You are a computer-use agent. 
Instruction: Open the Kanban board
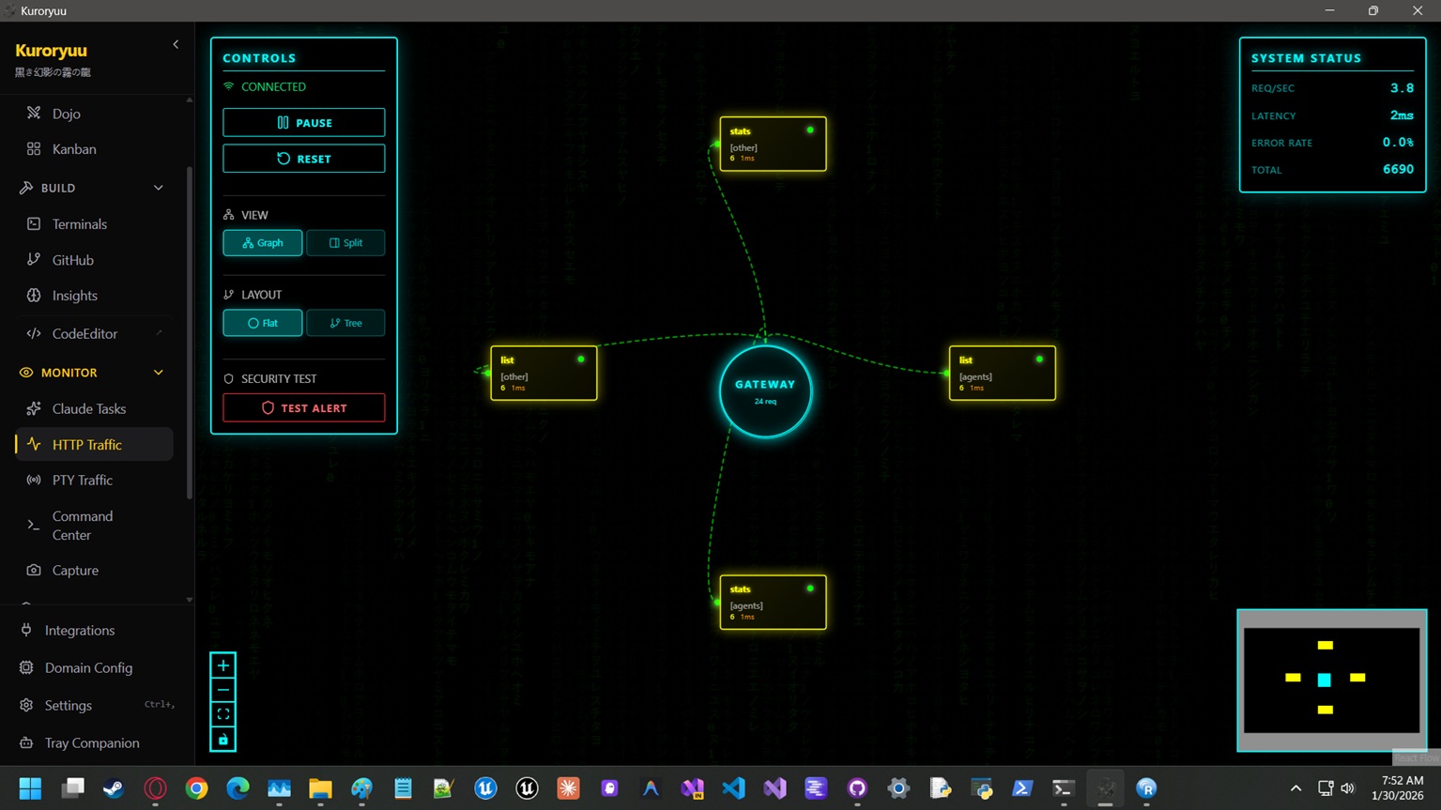73,149
